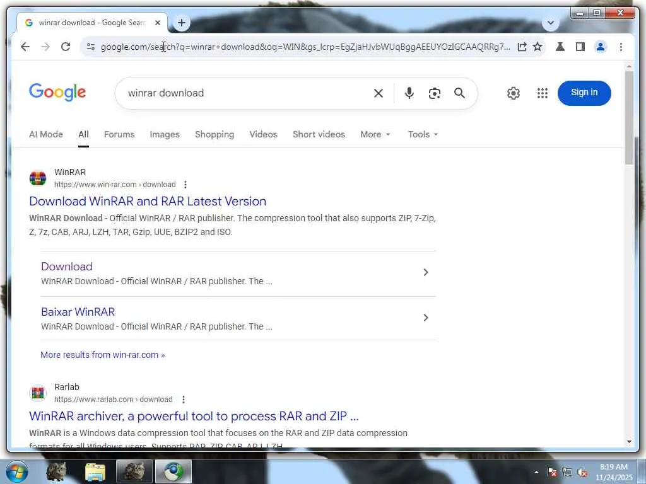Submit search with magnifying glass icon
This screenshot has height=484, width=646.
click(460, 93)
